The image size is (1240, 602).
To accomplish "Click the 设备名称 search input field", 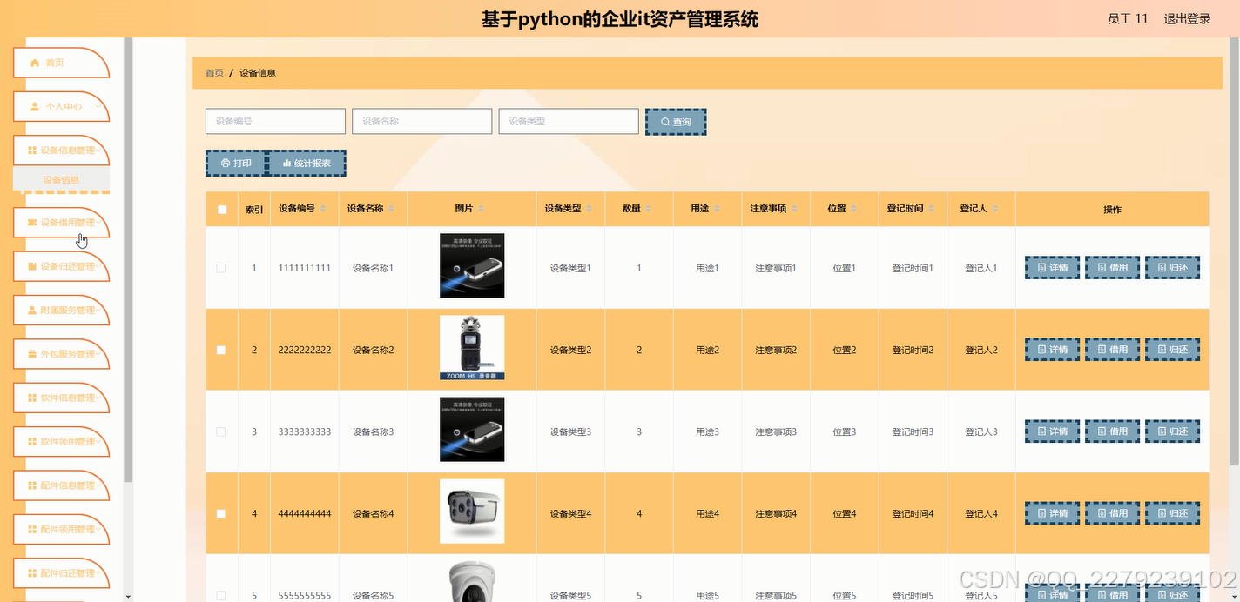I will 421,121.
